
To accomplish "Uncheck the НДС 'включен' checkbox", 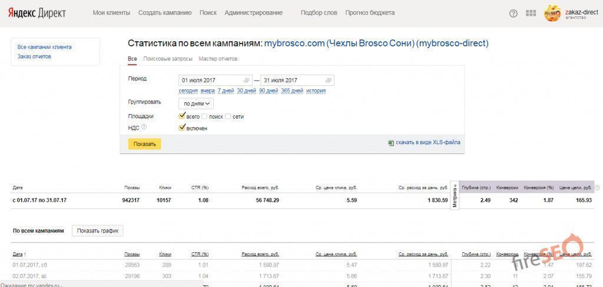I will (183, 127).
